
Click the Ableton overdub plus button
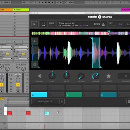52,2
